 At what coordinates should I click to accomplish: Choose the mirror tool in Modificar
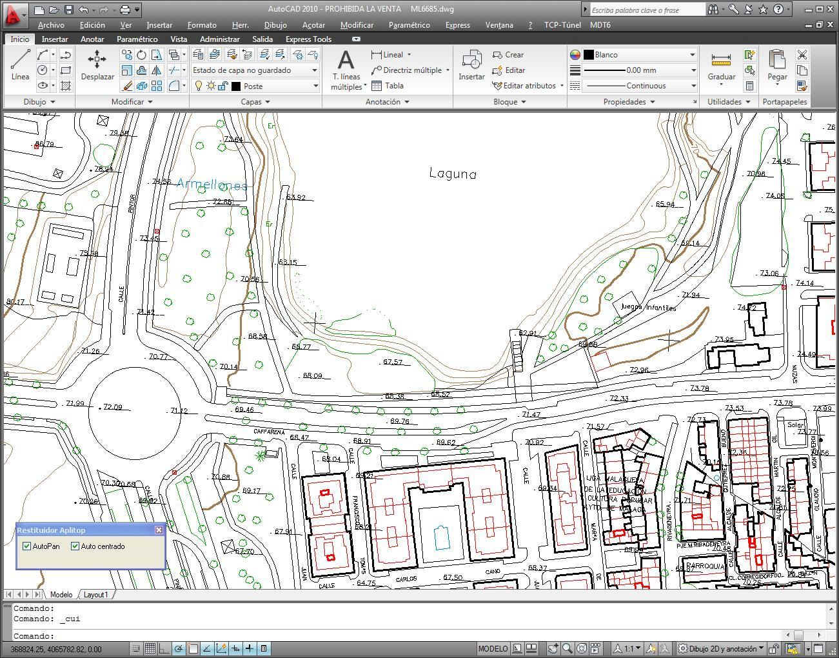157,70
